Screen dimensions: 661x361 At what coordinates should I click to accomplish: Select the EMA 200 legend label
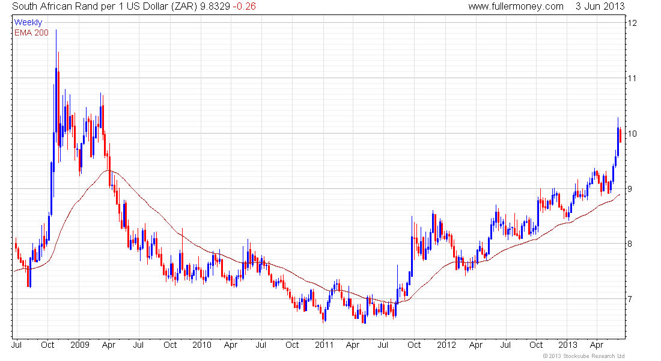point(31,32)
